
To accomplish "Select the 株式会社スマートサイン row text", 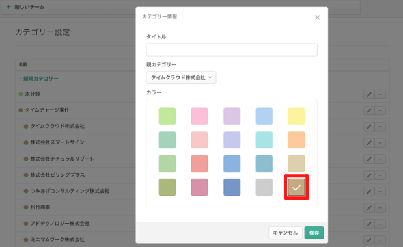I will [57, 142].
